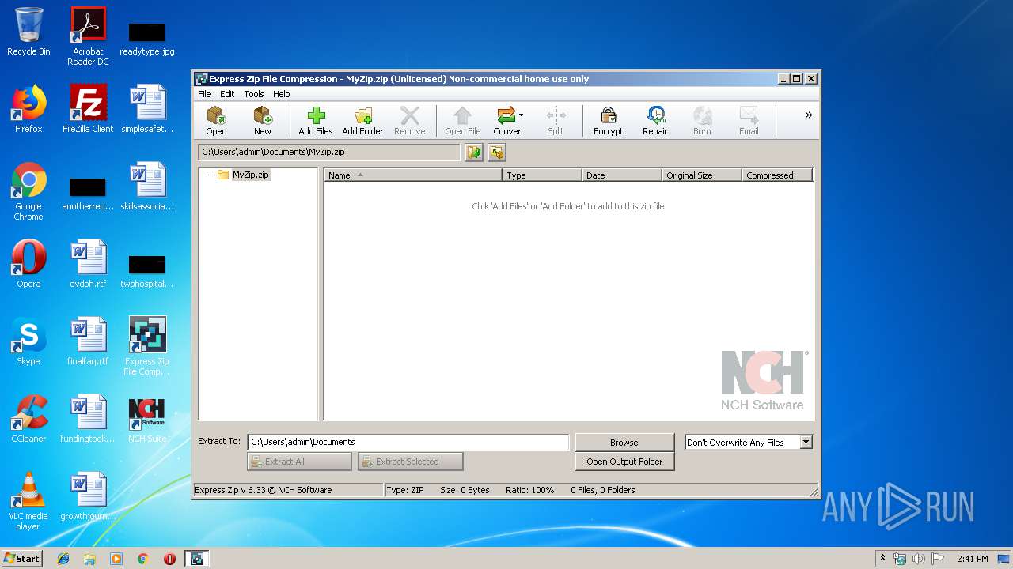Click the Remove toolbar icon
Viewport: 1013px width, 569px height.
(x=409, y=121)
